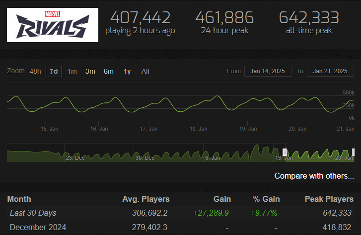Set chart zoom to 1y
Image resolution: width=361 pixels, height=235 pixels.
[x=127, y=71]
